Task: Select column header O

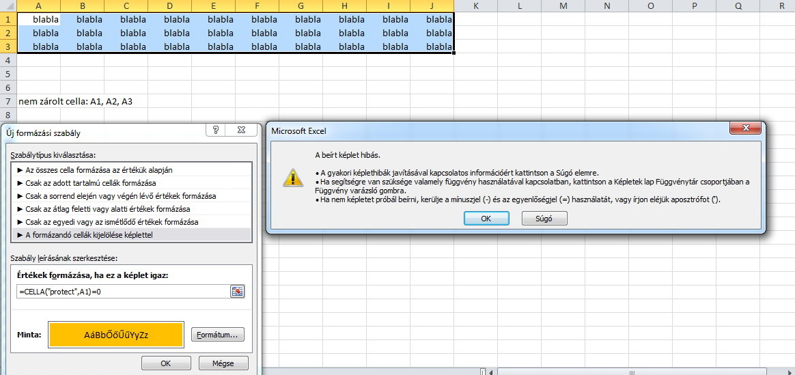Action: (x=650, y=6)
